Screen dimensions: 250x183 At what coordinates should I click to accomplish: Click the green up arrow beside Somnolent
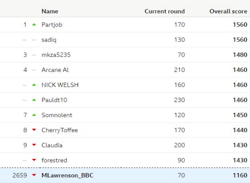click(x=34, y=115)
